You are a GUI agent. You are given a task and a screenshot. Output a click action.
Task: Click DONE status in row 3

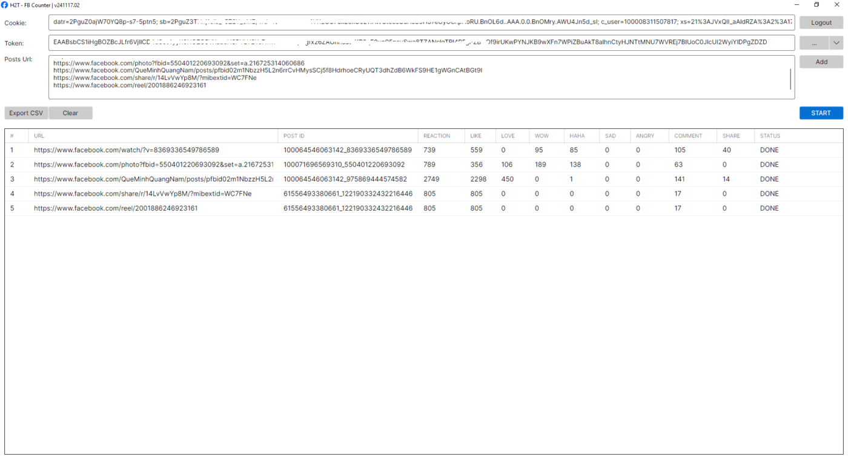click(769, 179)
